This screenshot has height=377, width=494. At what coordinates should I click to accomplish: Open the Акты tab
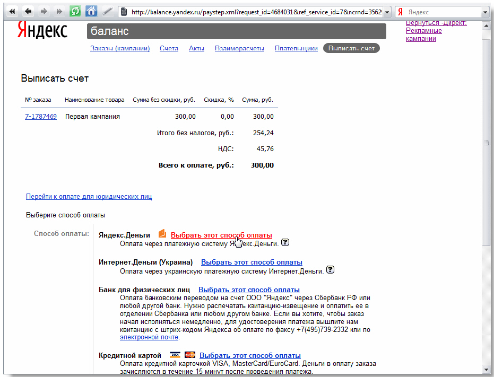(x=196, y=48)
